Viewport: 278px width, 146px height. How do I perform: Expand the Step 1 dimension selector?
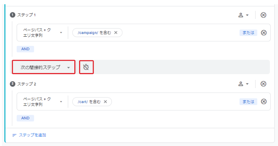[43, 32]
